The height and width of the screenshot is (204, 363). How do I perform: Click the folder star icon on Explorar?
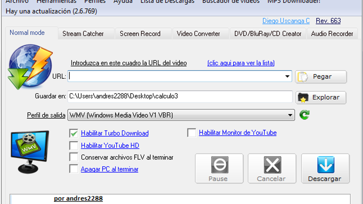[303, 98]
